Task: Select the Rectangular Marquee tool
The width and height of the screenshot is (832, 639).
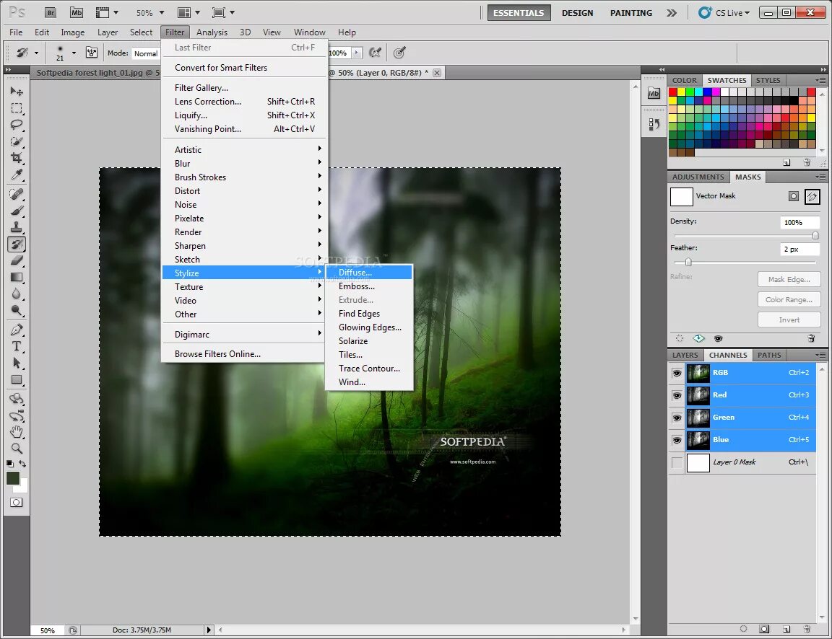Action: tap(17, 108)
